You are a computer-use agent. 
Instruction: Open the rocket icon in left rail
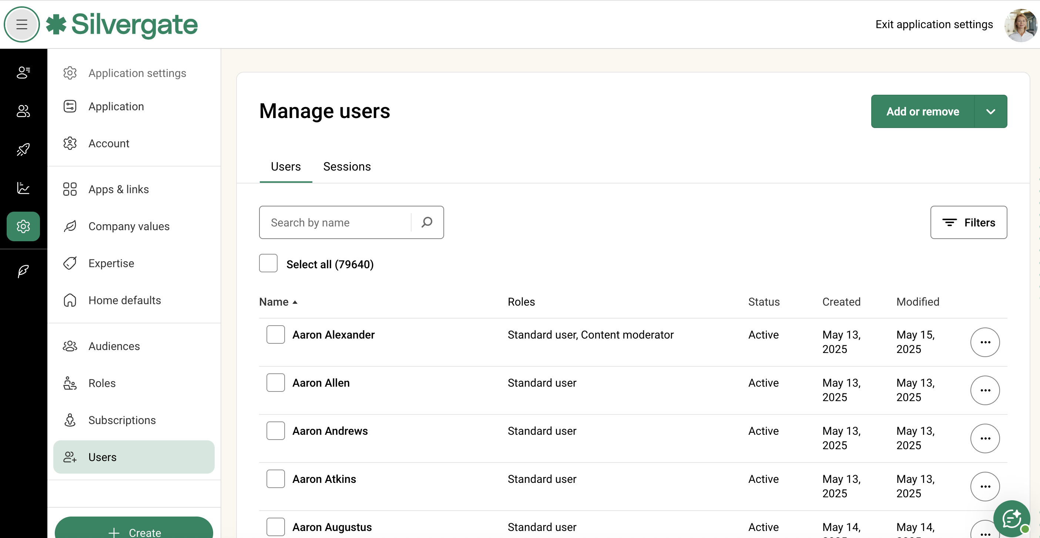(x=23, y=149)
